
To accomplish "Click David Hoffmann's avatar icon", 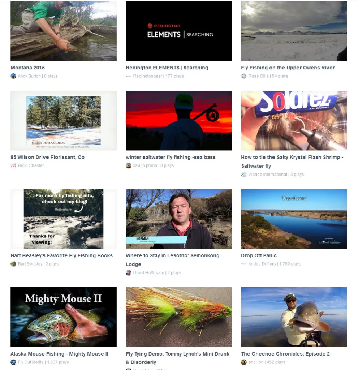I will tap(129, 272).
